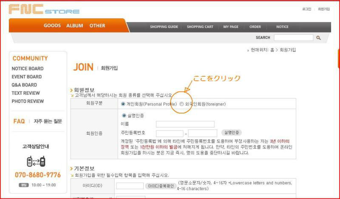
Task: Open the GOODS menu
Action: pos(52,26)
